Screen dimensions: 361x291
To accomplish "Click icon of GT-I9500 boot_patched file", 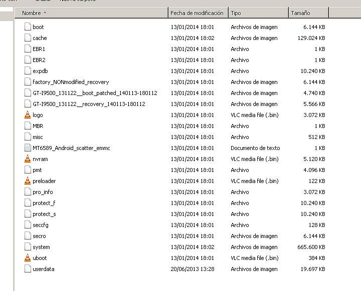I will pos(28,93).
